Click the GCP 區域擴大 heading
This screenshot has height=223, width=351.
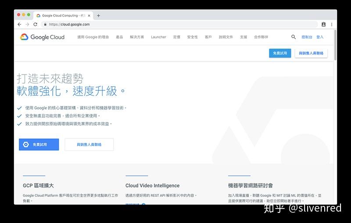point(38,185)
